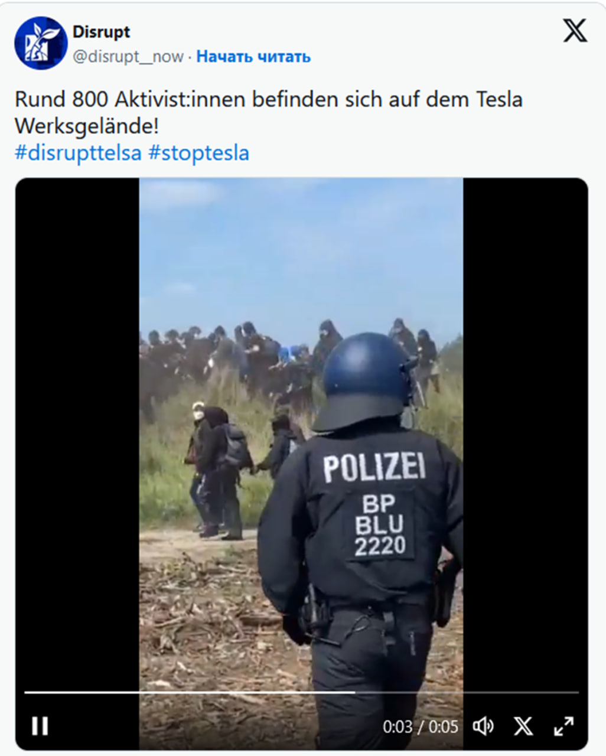
Task: Jump to the start of the video timeline
Action: click(x=26, y=692)
